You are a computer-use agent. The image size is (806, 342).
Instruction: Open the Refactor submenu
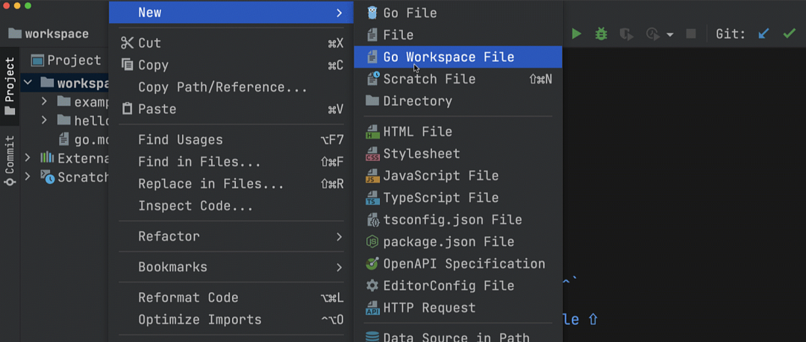[169, 236]
